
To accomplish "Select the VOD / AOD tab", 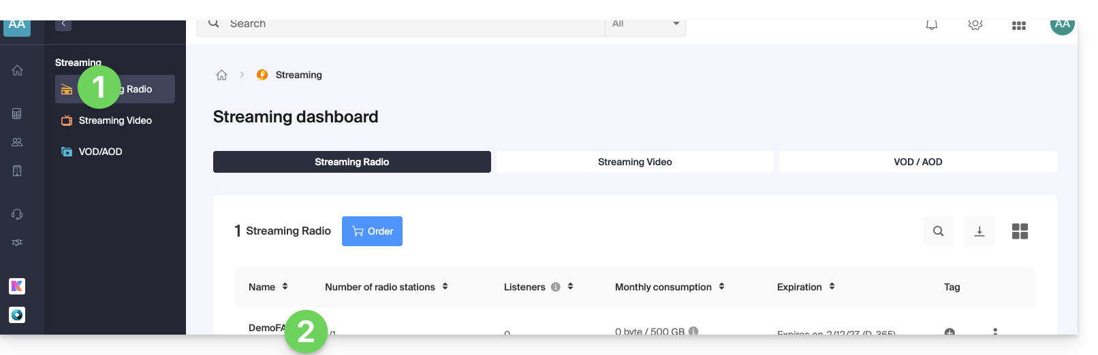I will 917,162.
